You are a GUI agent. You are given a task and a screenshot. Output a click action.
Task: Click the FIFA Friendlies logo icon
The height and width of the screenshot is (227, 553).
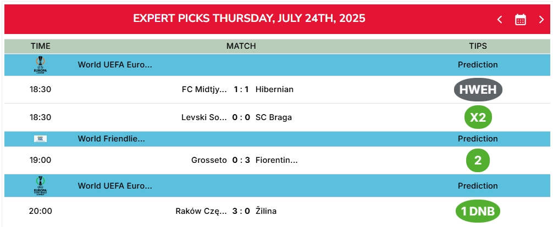pos(41,139)
